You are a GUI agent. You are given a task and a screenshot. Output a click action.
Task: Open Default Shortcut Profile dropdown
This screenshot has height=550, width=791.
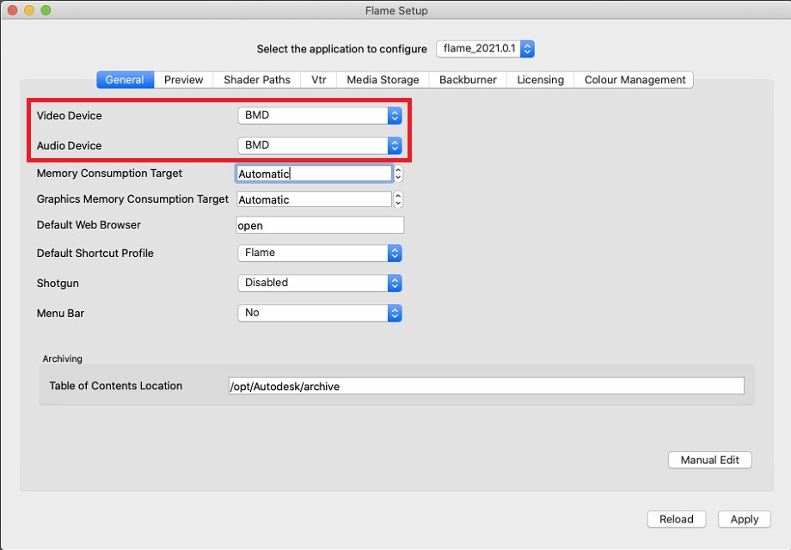coord(319,253)
